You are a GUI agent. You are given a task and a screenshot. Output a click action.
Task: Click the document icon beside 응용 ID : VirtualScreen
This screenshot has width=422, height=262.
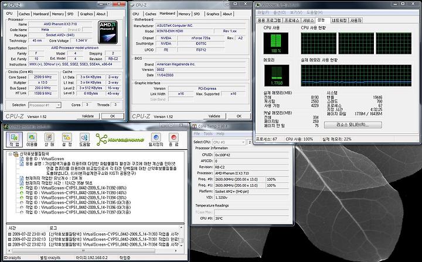[22, 159]
